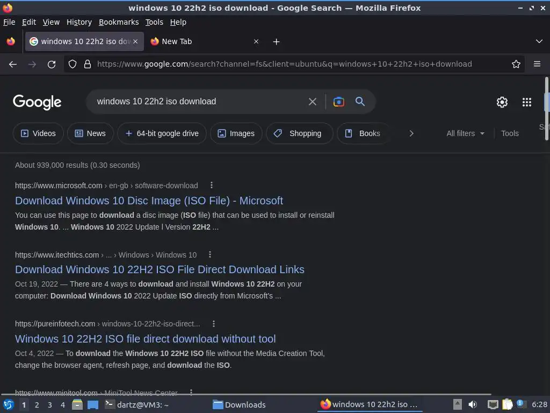Open the View menu
Screen dimensions: 550x413
point(51,22)
